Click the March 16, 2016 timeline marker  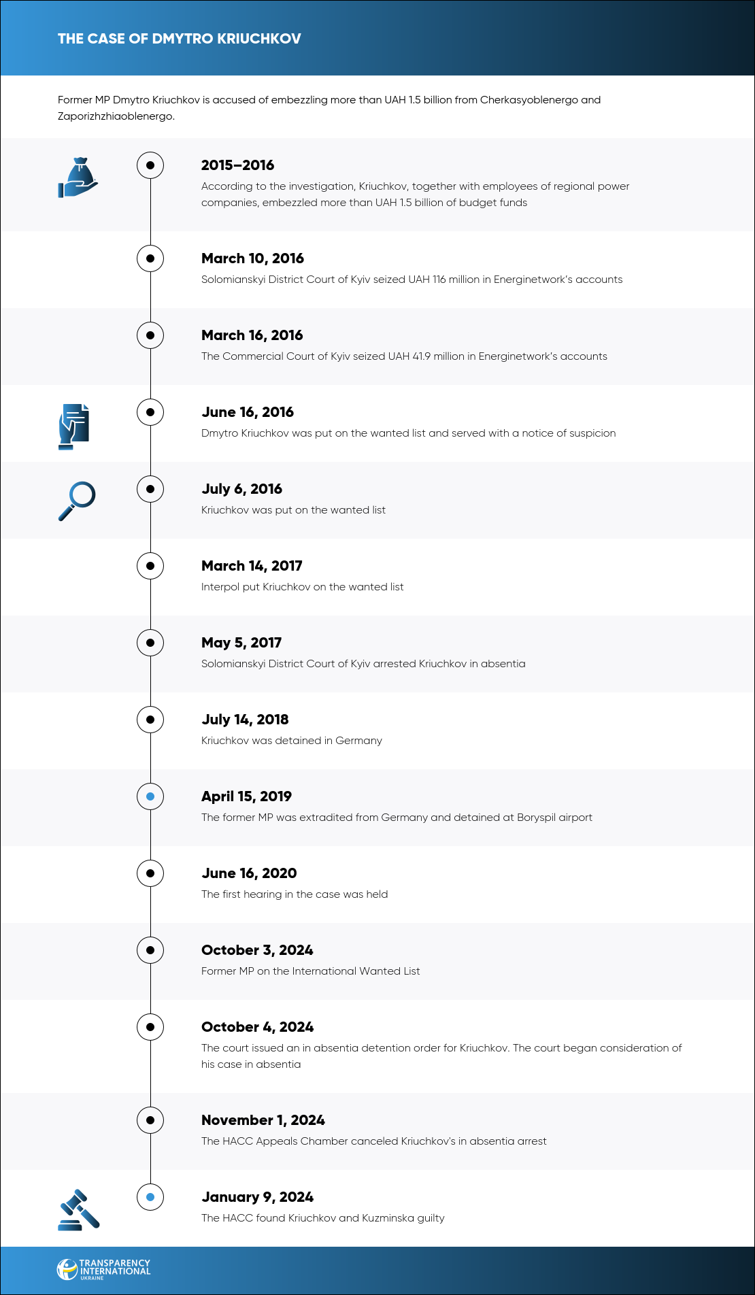(150, 335)
